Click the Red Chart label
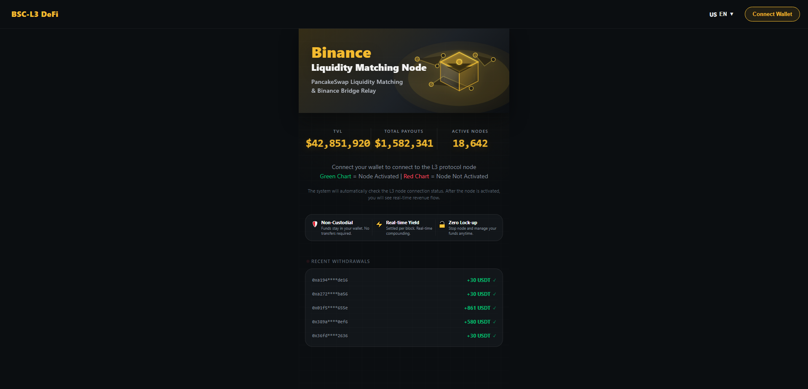Image resolution: width=808 pixels, height=389 pixels. tap(416, 176)
